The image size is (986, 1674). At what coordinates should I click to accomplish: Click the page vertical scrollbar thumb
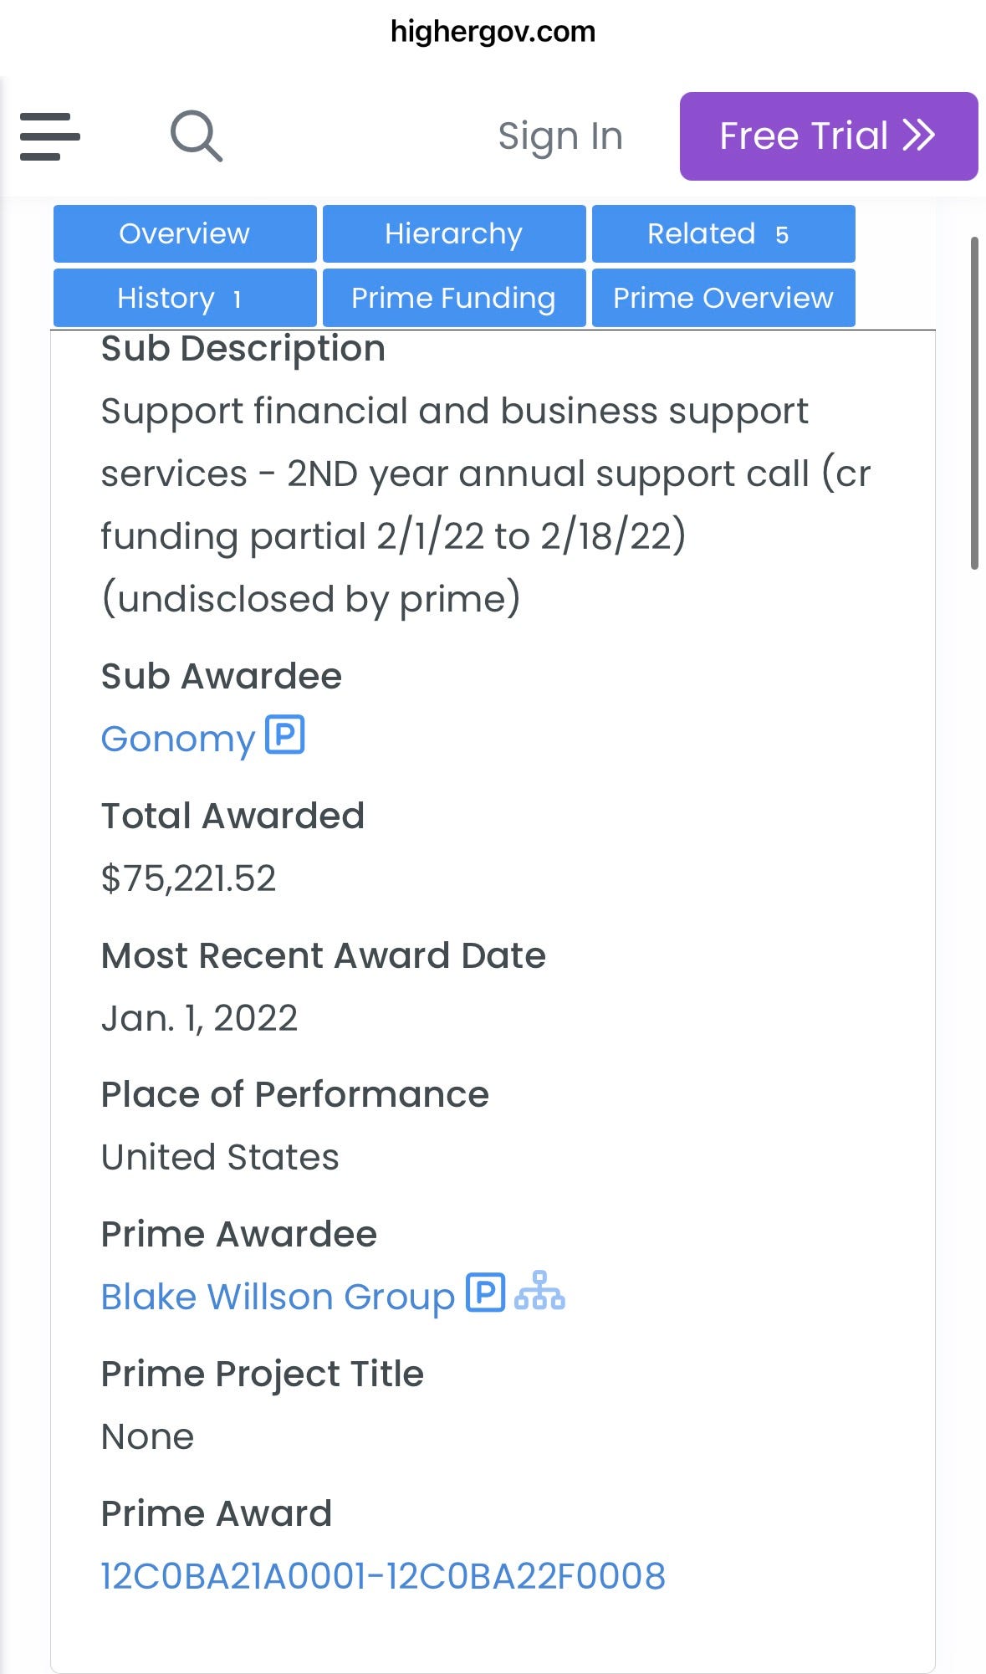pyautogui.click(x=973, y=403)
